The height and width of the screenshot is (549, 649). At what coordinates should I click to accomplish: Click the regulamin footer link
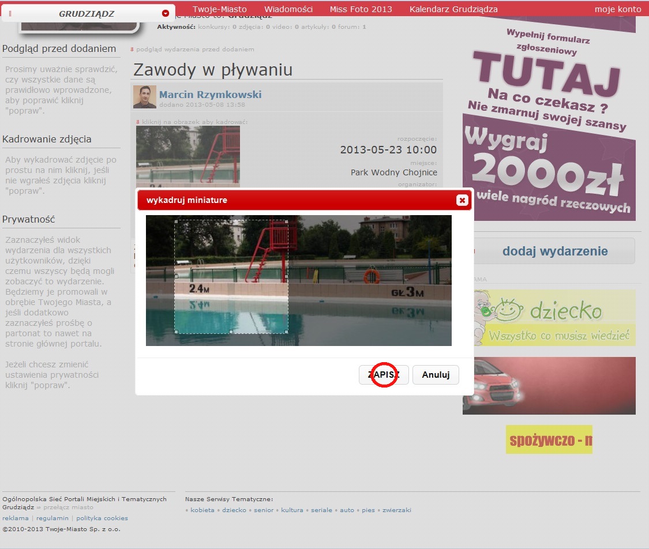pos(52,518)
